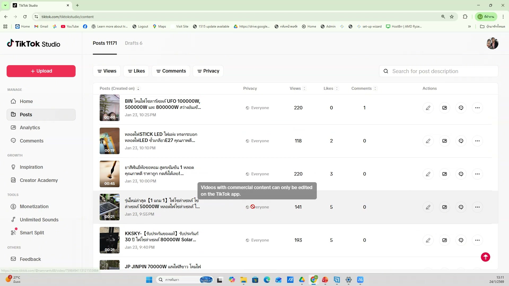Screen dimensions: 509x286
Task: Open Monetization in sidebar
Action: (34, 207)
